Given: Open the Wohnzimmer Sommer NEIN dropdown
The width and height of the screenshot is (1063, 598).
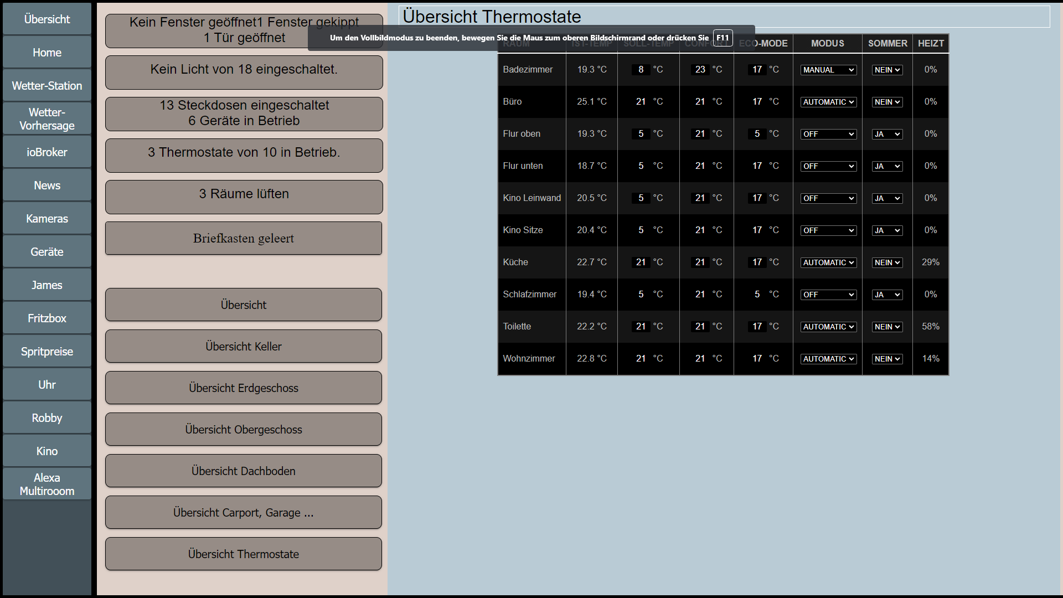Looking at the screenshot, I should pos(887,359).
